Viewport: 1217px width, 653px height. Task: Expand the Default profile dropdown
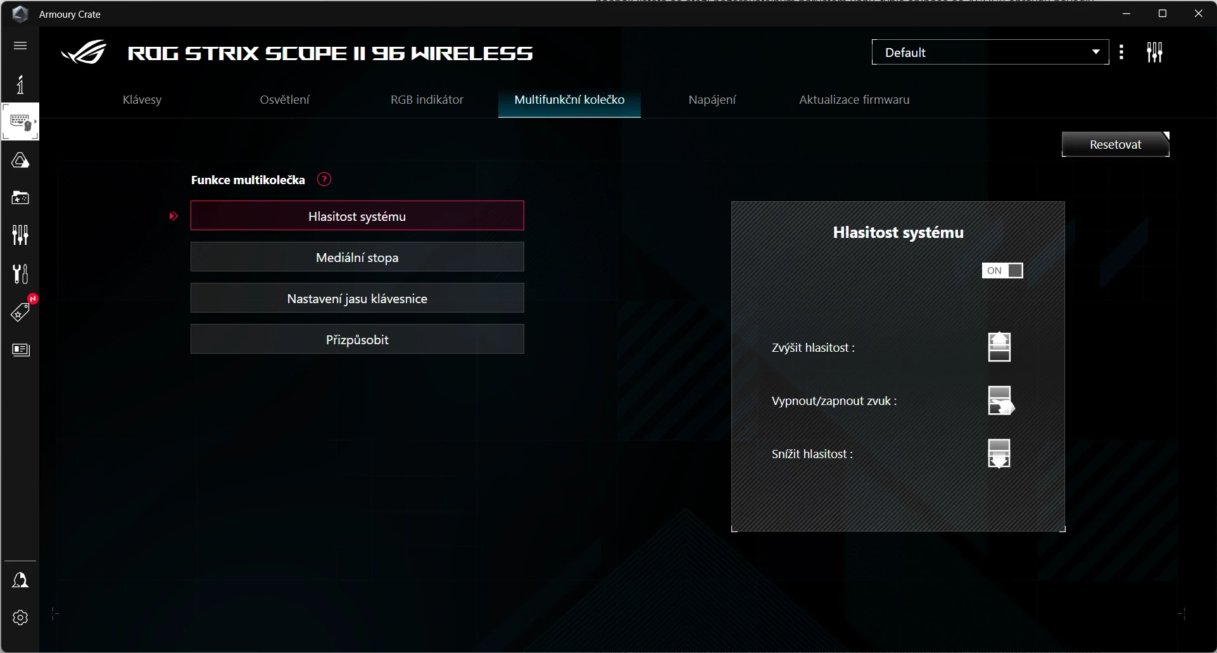point(990,52)
